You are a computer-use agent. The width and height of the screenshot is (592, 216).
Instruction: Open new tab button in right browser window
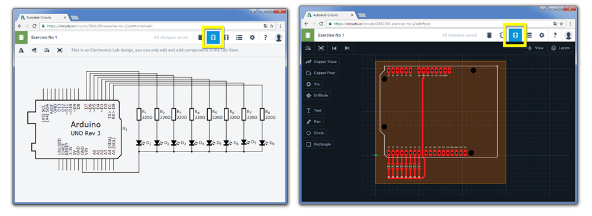click(362, 15)
